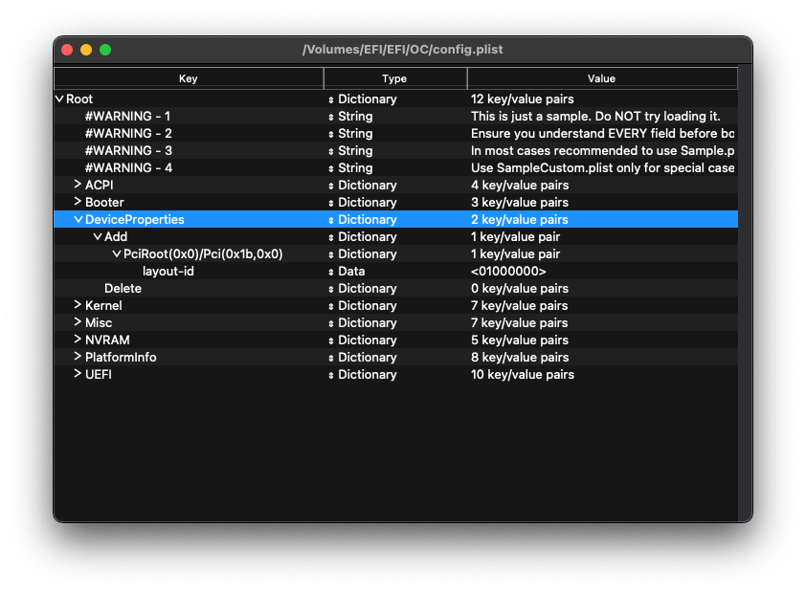
Task: Sort by the Key column header
Action: [x=189, y=78]
